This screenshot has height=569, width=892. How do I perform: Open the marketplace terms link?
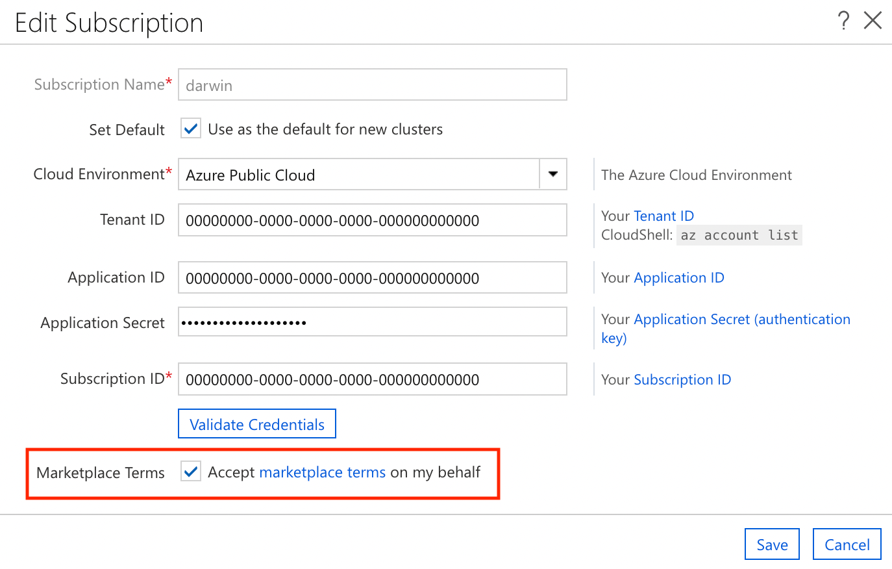pos(323,472)
